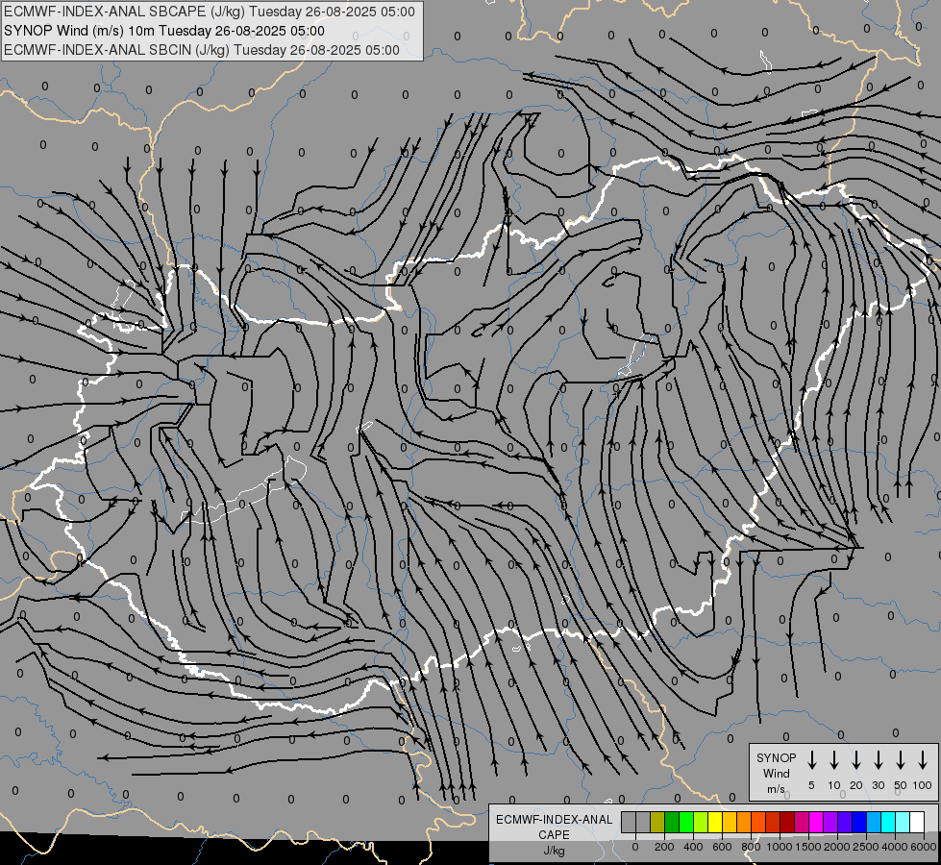The image size is (941, 865).
Task: Click the wind arrow above the 10 label
Action: tap(833, 760)
